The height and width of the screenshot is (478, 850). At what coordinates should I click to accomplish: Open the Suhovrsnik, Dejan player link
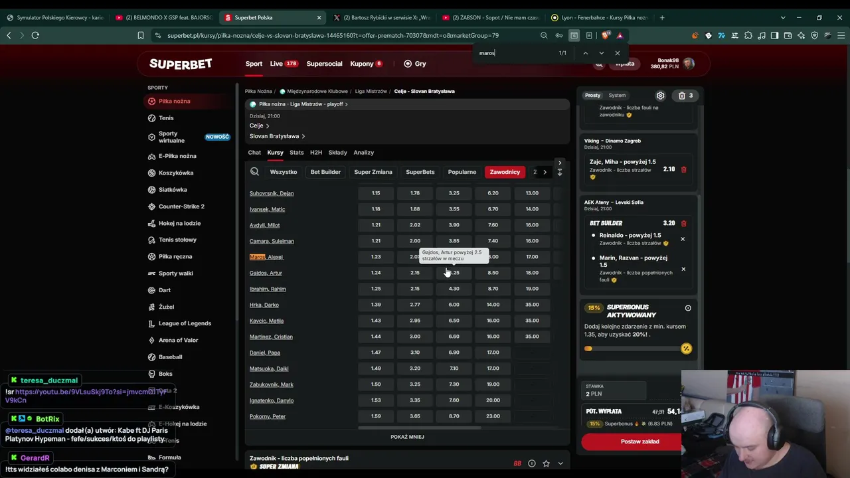coord(272,193)
